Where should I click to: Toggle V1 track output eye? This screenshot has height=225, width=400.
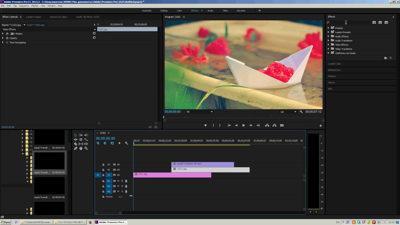pyautogui.click(x=118, y=175)
